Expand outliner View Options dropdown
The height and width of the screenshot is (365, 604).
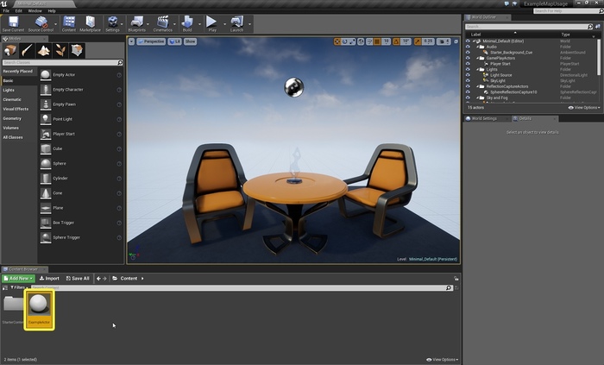click(584, 108)
